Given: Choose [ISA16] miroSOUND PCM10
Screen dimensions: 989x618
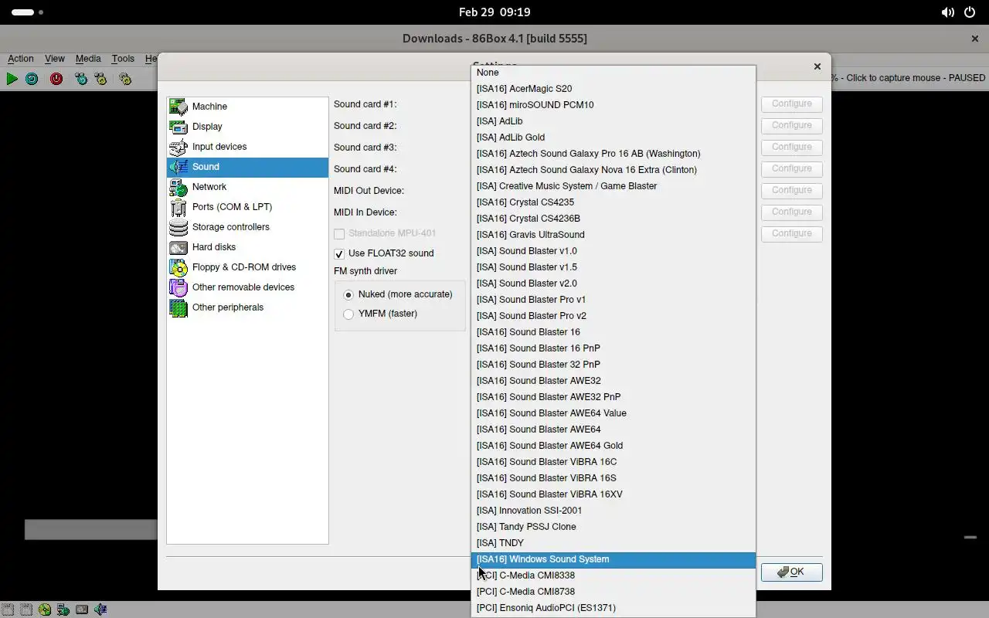Looking at the screenshot, I should point(613,105).
